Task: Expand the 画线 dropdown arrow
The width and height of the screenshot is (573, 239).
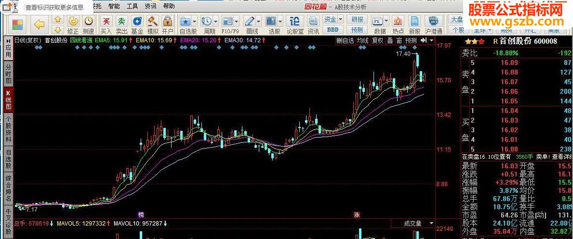Action: coord(258,21)
